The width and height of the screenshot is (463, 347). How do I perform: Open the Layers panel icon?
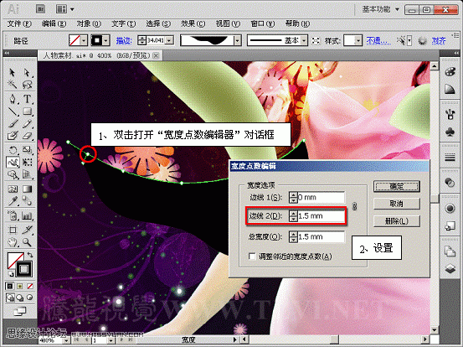[450, 269]
